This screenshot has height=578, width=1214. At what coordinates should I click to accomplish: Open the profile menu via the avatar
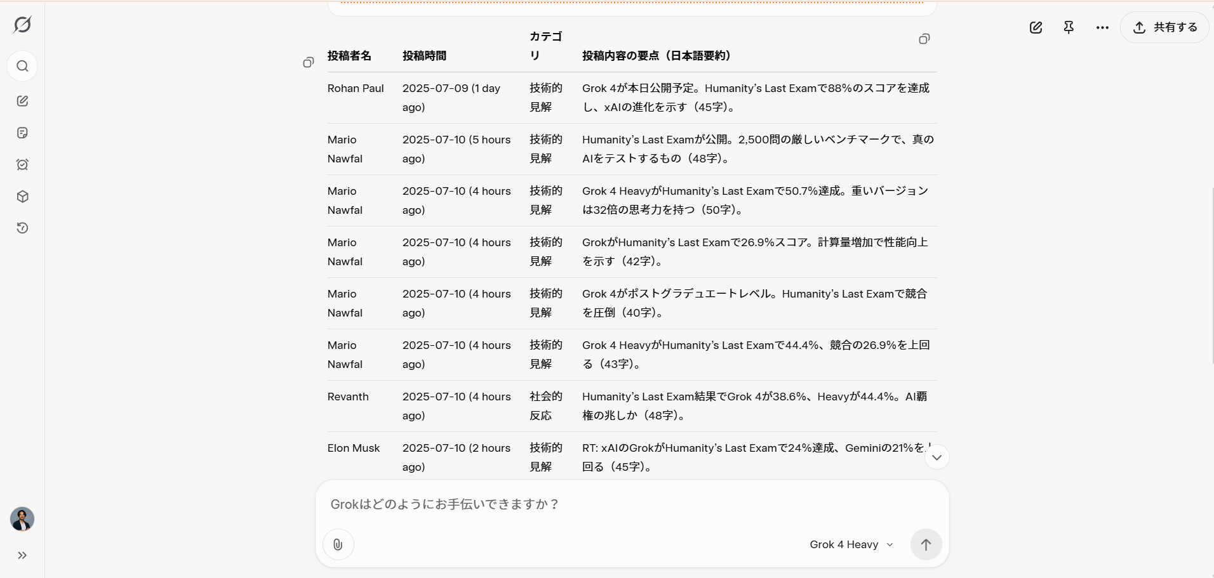(x=22, y=519)
